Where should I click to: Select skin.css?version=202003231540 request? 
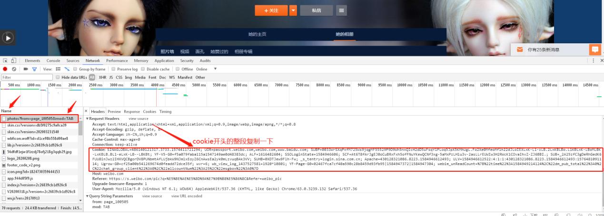40,132
